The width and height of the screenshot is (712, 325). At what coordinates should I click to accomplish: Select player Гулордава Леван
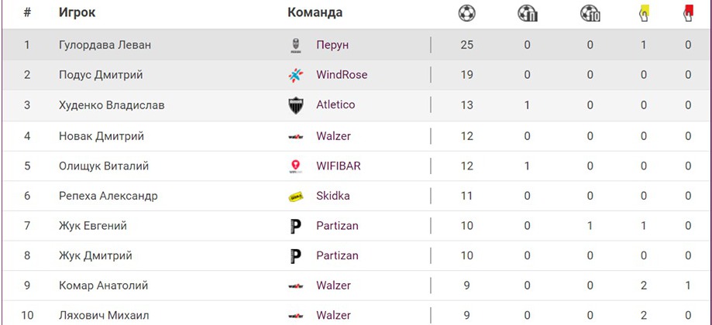coord(105,45)
